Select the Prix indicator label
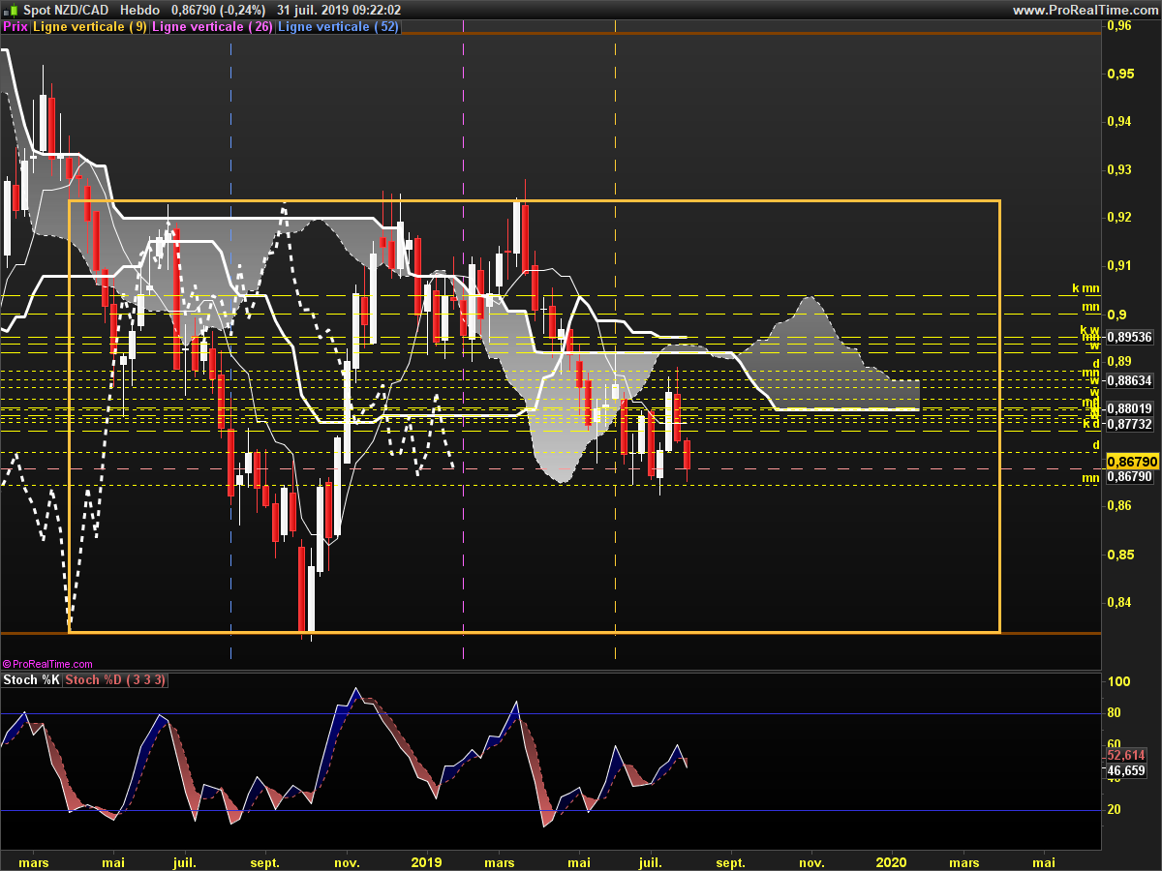 pyautogui.click(x=15, y=27)
